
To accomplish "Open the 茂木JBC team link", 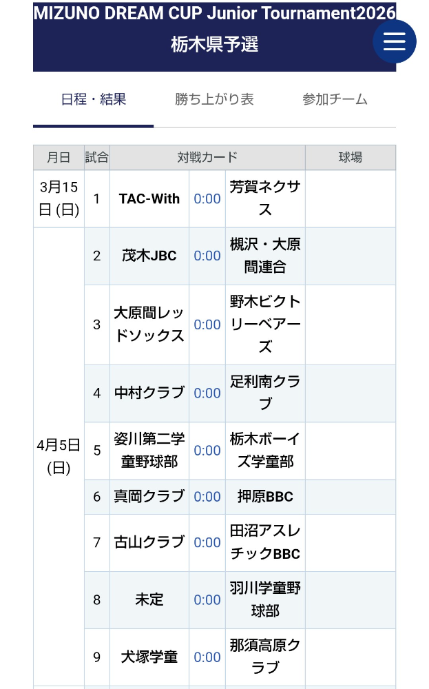I will click(x=149, y=256).
